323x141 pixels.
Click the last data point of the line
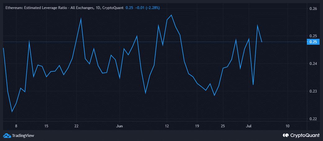tap(262, 42)
